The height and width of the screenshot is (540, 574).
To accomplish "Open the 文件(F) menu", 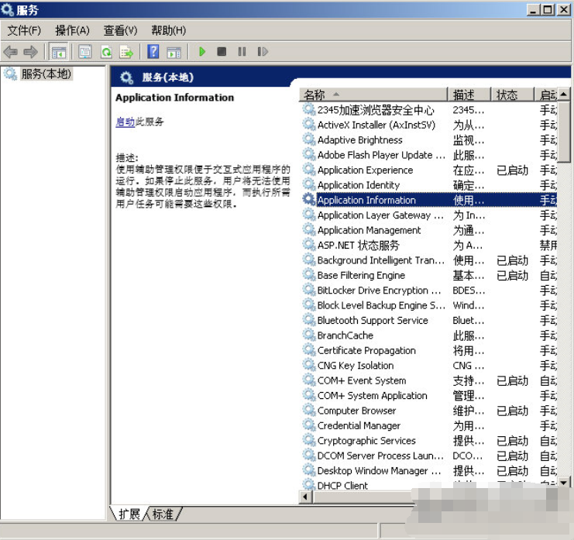I will point(24,30).
